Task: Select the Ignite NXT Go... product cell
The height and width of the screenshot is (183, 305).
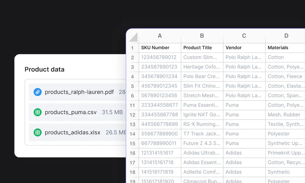Action: click(x=202, y=115)
